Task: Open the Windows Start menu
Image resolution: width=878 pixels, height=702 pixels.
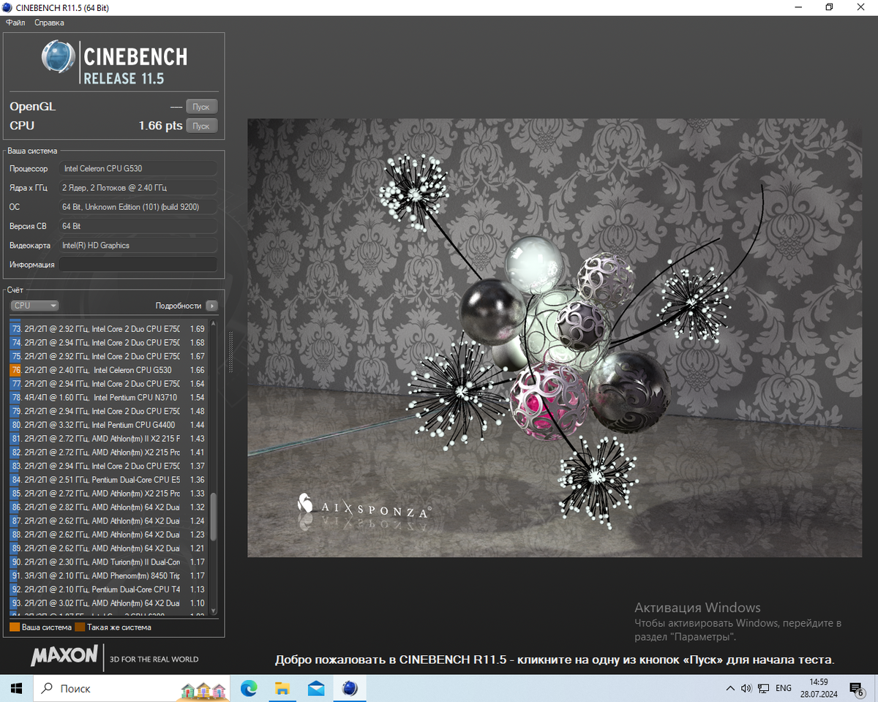Action: coord(17,688)
